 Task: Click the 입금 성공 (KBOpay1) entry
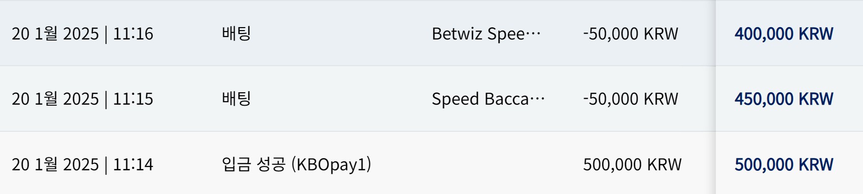click(x=296, y=164)
